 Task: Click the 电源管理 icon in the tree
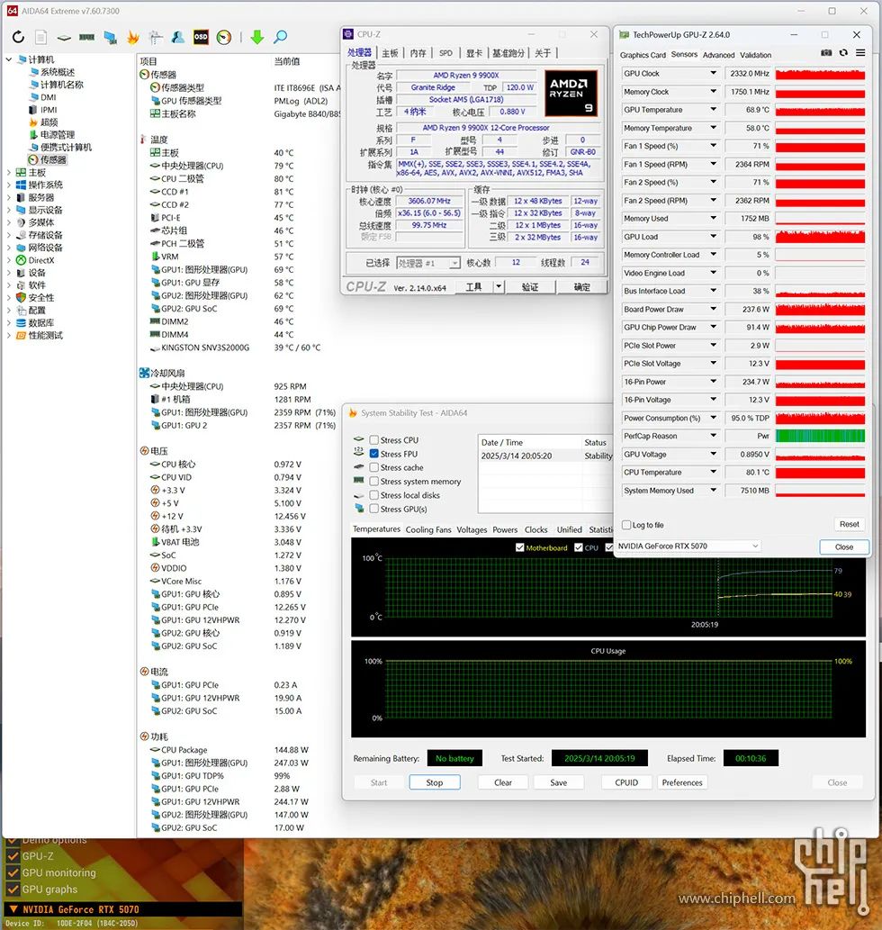point(34,135)
